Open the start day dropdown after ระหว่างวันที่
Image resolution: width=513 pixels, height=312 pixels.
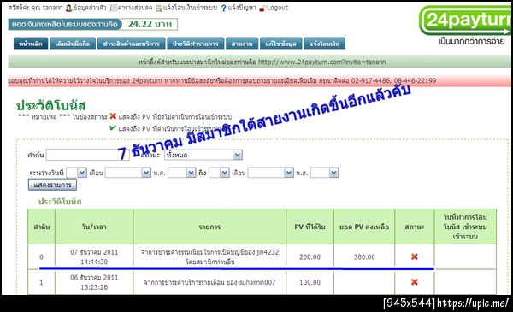click(77, 173)
